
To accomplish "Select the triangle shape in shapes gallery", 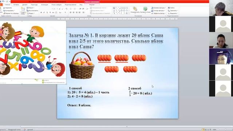I will coord(114,11).
